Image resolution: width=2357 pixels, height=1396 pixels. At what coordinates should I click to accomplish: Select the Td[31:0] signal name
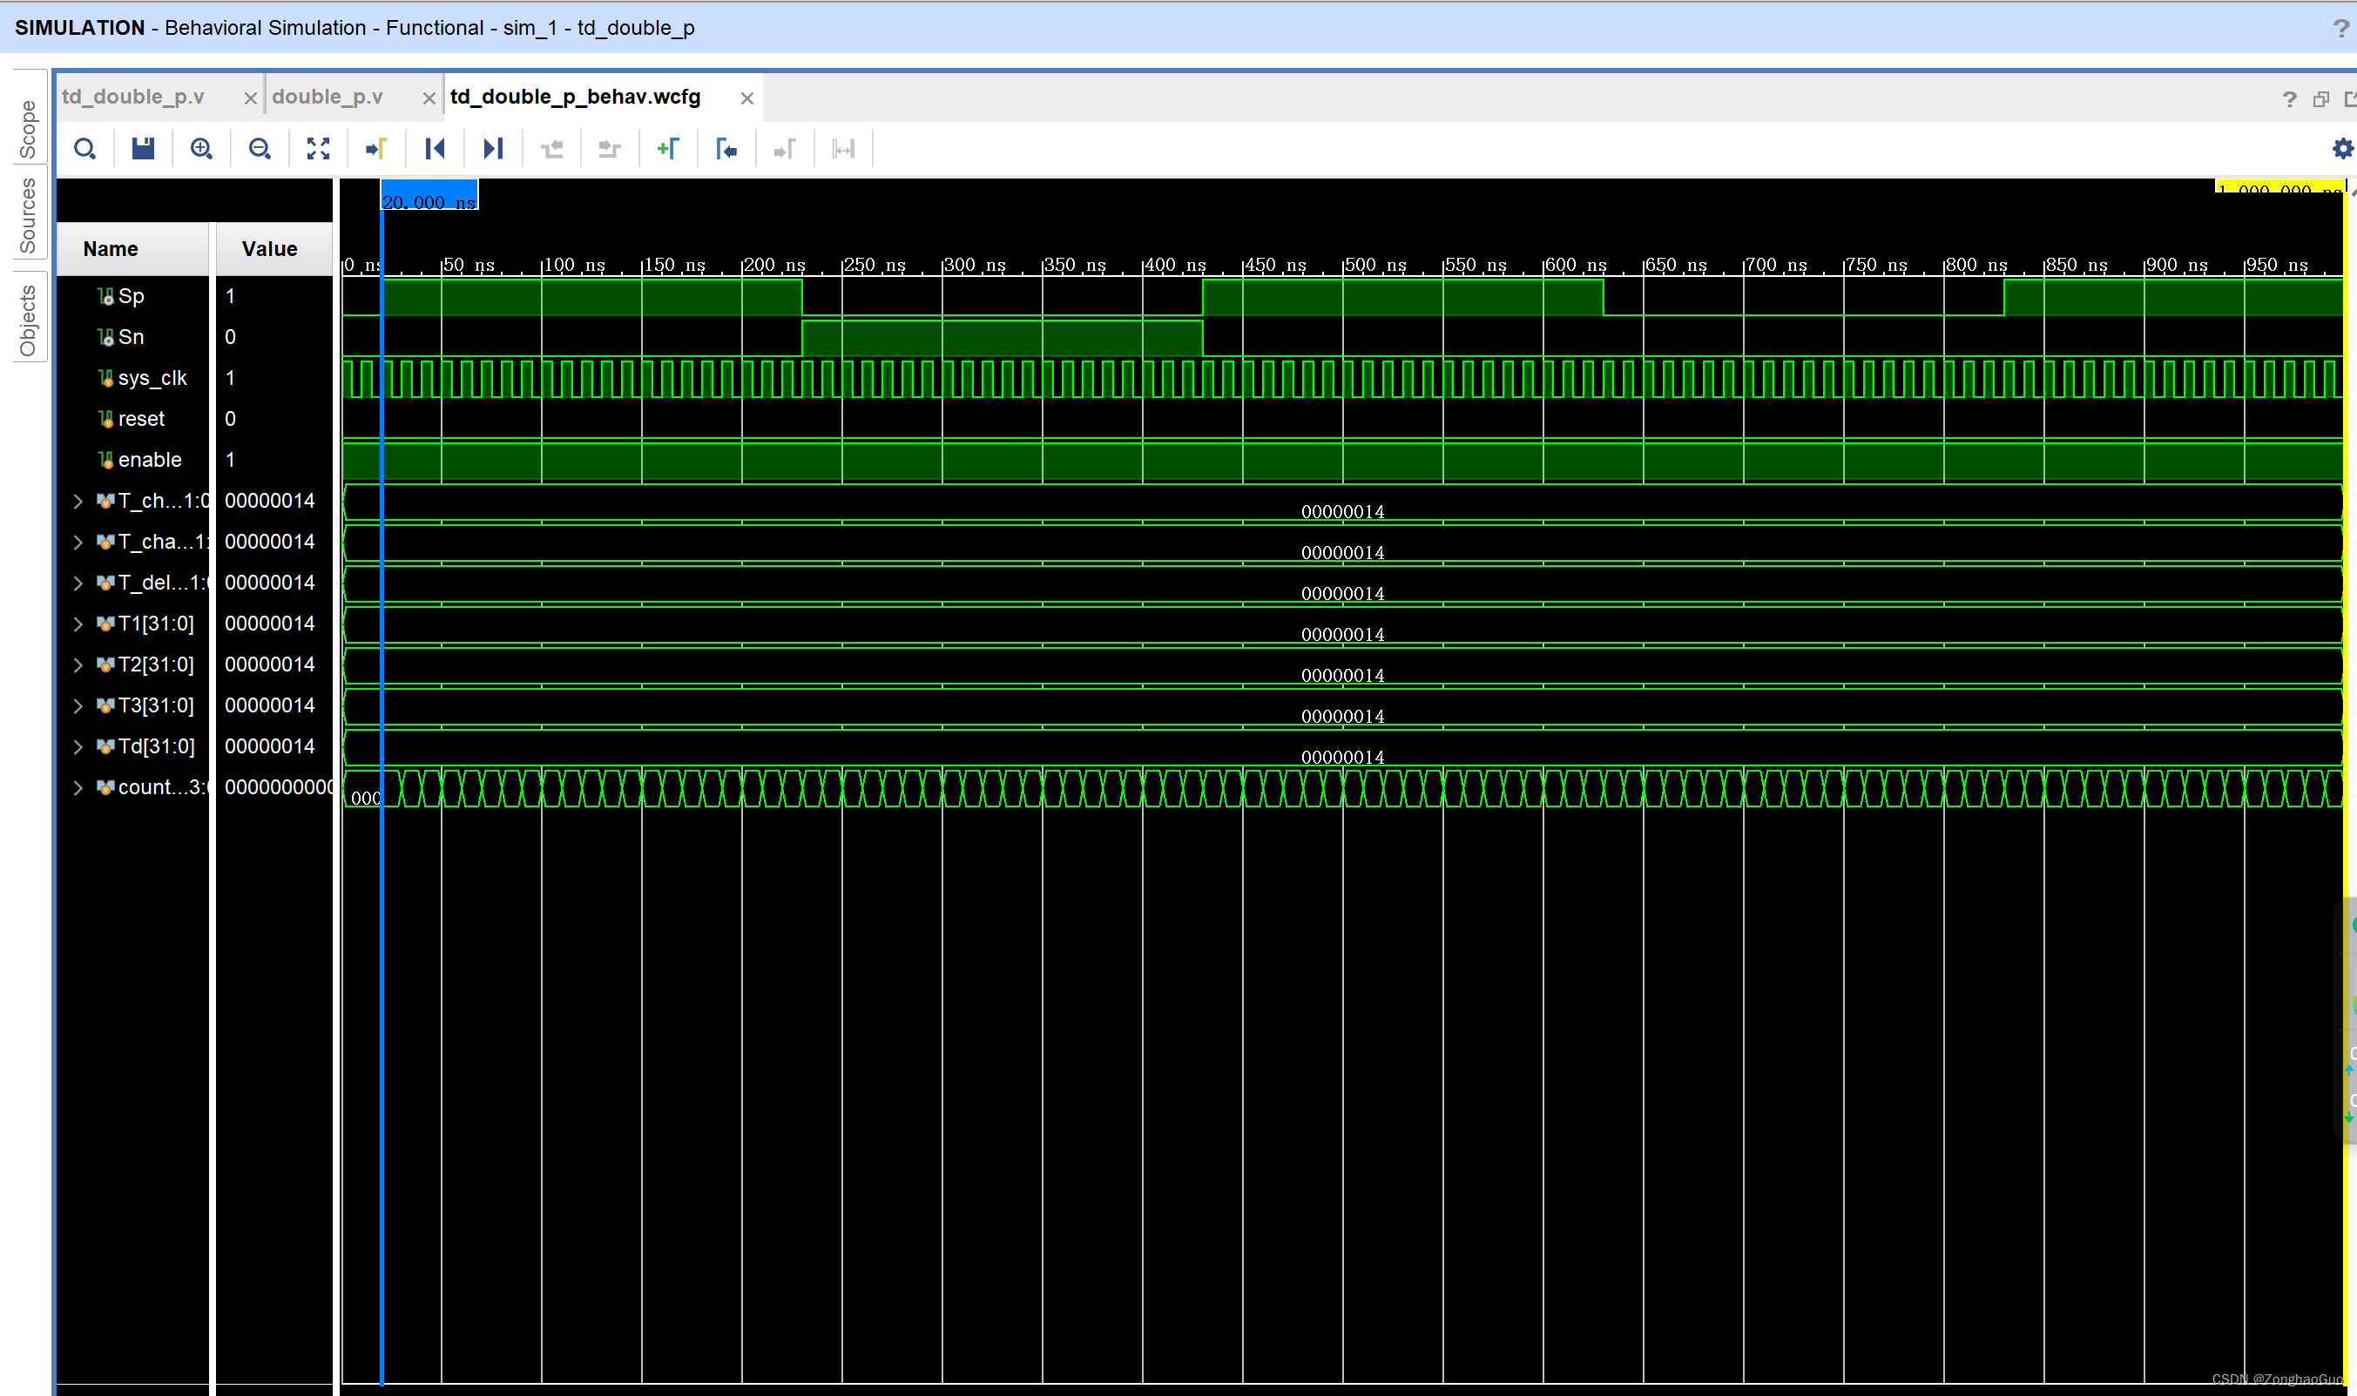coord(156,747)
